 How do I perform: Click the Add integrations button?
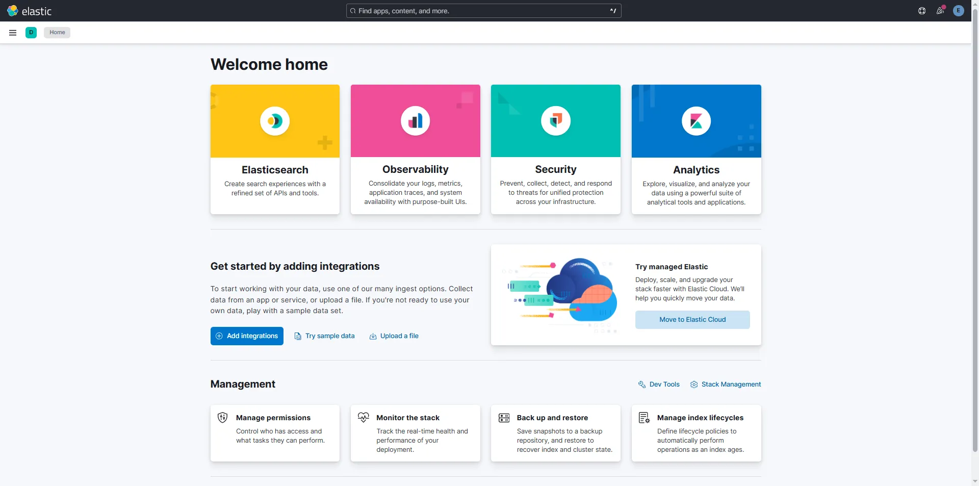pos(247,336)
